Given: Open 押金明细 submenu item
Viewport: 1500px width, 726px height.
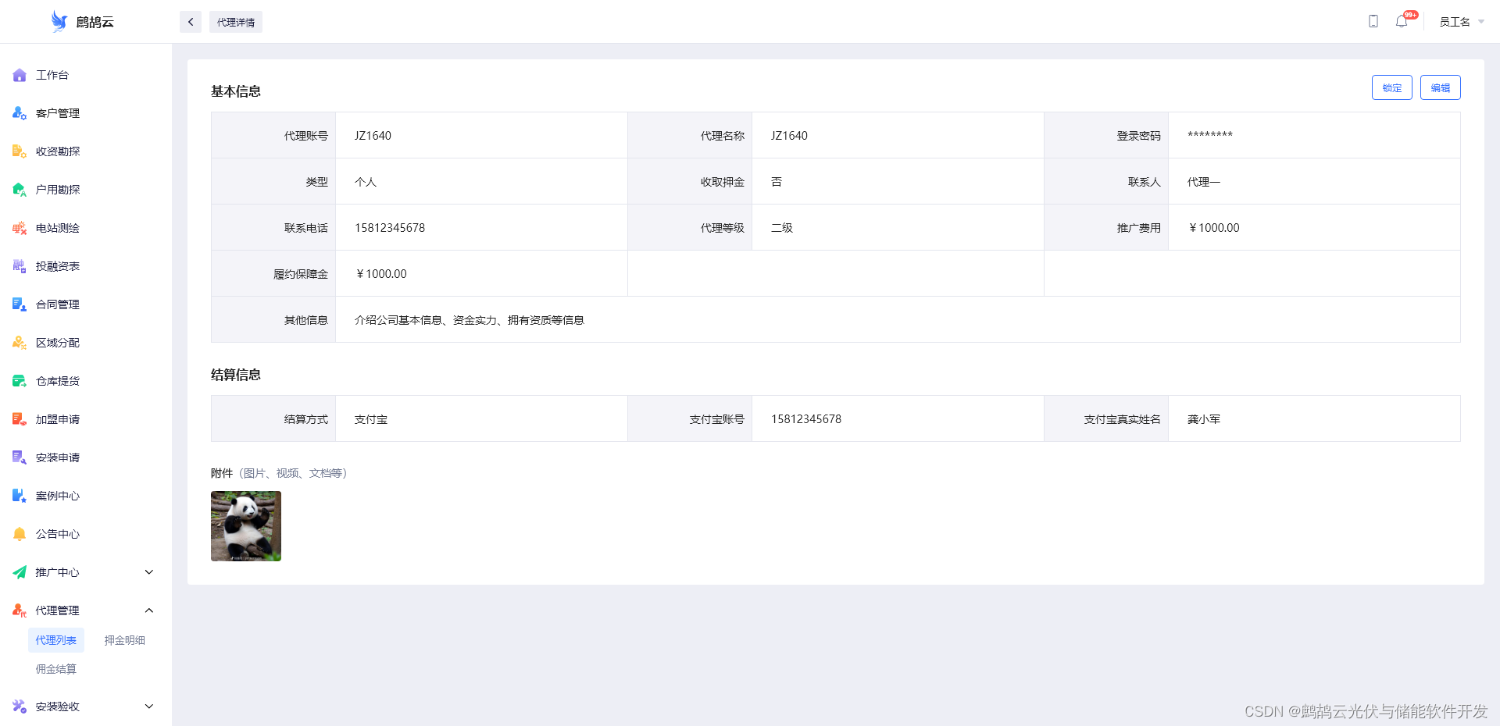Looking at the screenshot, I should point(125,640).
